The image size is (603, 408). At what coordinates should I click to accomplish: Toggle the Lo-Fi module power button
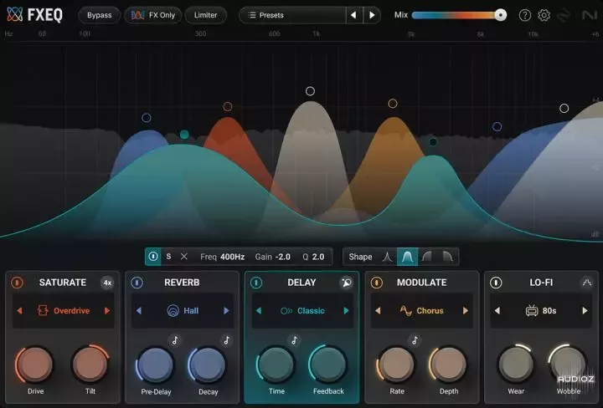[x=496, y=283]
